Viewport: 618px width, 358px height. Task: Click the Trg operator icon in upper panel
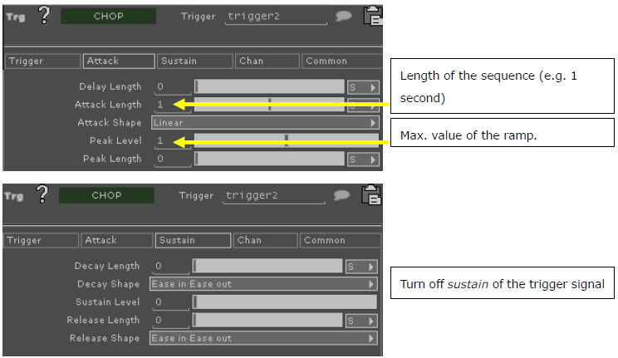coord(16,17)
